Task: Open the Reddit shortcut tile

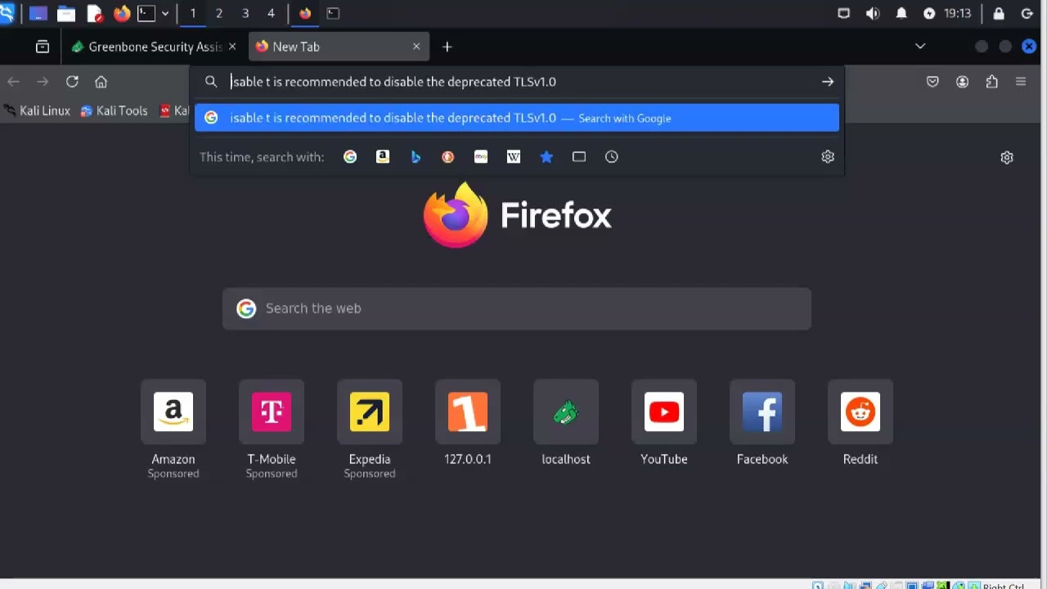Action: tap(861, 423)
